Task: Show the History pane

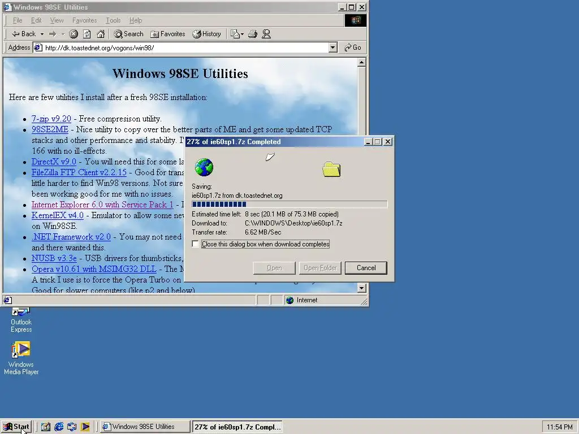Action: [x=207, y=34]
